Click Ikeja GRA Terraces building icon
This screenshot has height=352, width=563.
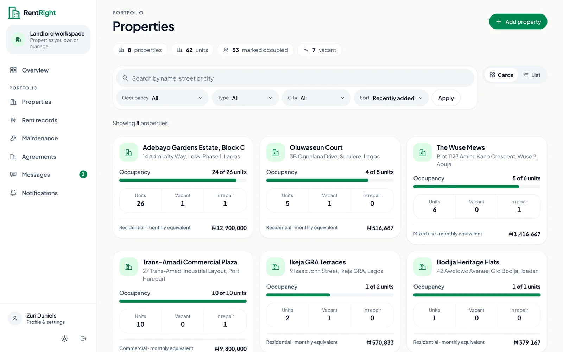click(x=276, y=267)
